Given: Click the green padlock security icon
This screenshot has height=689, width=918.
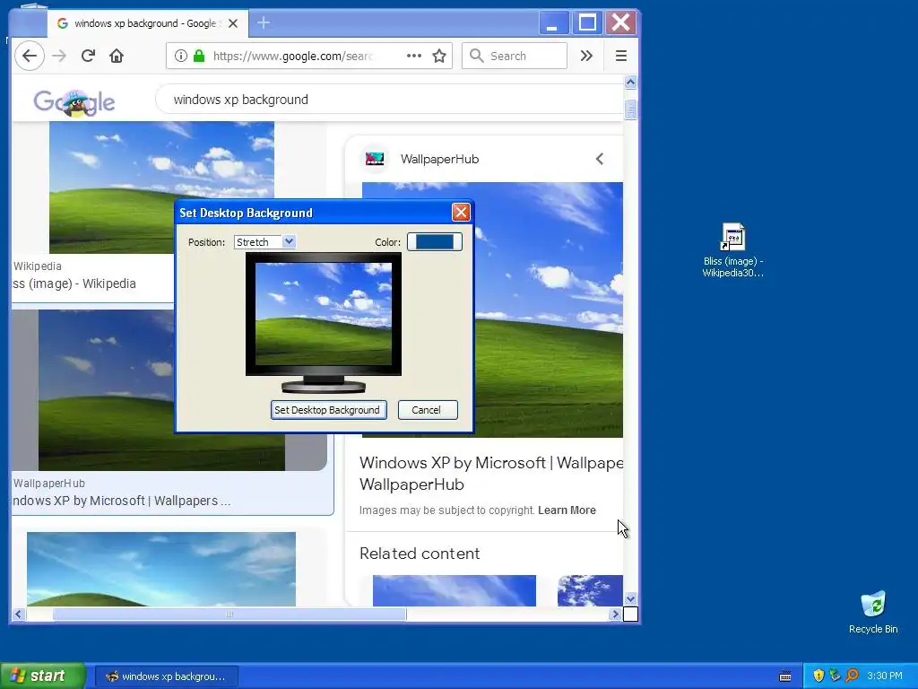Looking at the screenshot, I should click(x=199, y=56).
